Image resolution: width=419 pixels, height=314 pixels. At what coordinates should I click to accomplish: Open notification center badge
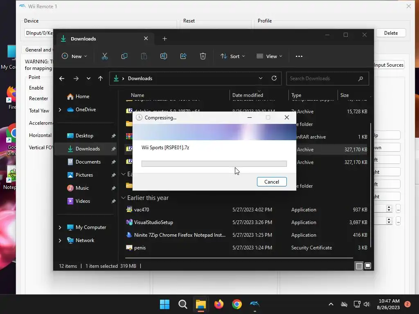pyautogui.click(x=407, y=304)
